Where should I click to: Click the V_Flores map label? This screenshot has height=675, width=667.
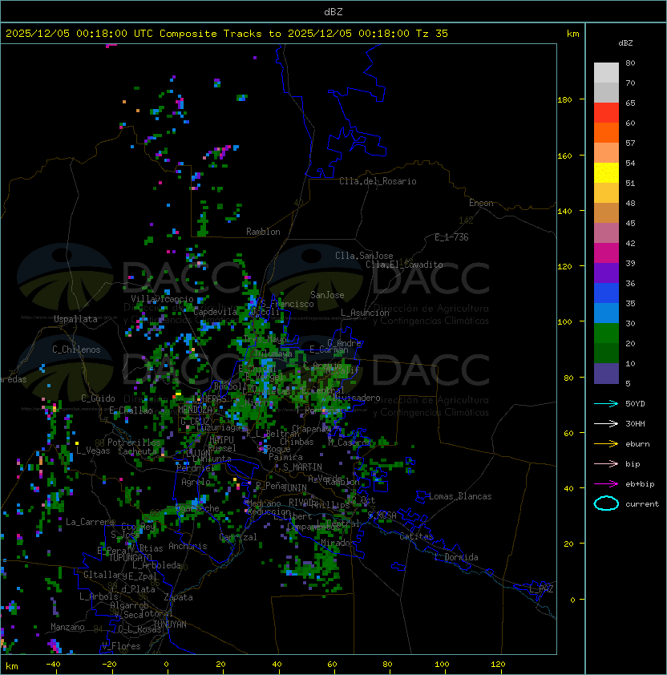pyautogui.click(x=121, y=646)
